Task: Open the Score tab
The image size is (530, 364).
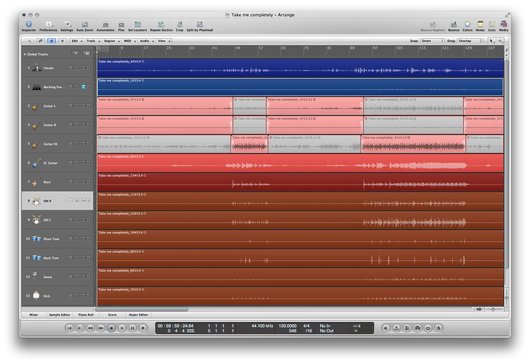Action: [112, 315]
